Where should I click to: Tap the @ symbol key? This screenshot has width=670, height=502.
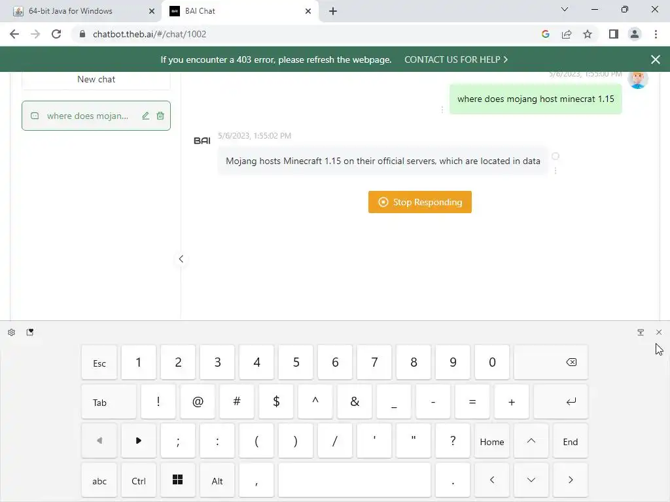tap(198, 402)
